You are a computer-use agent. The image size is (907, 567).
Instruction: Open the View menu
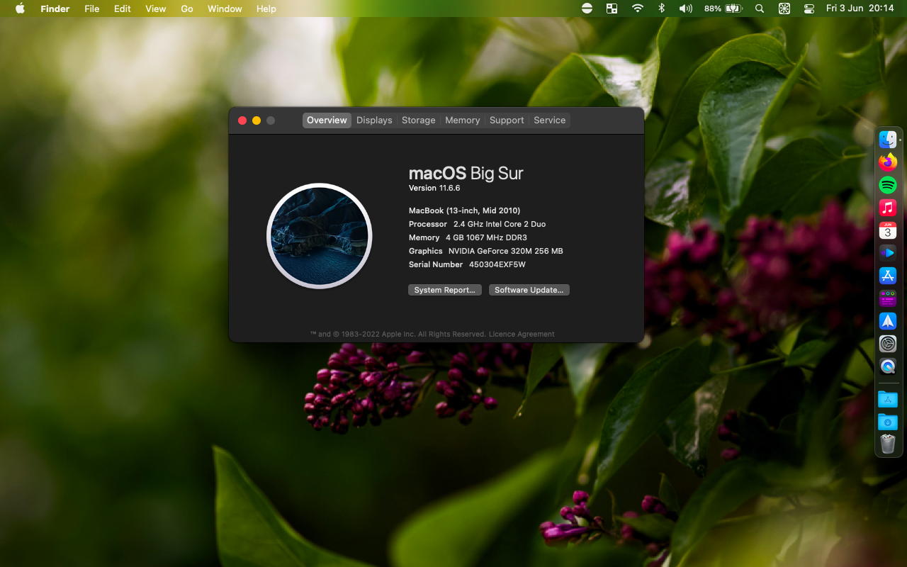click(x=155, y=9)
